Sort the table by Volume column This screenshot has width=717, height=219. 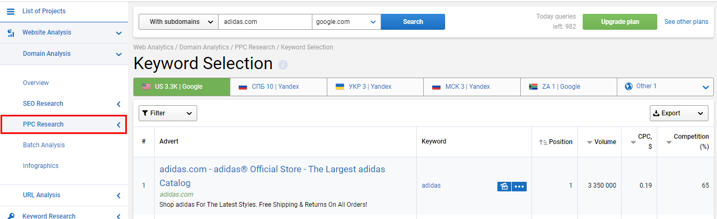(602, 142)
